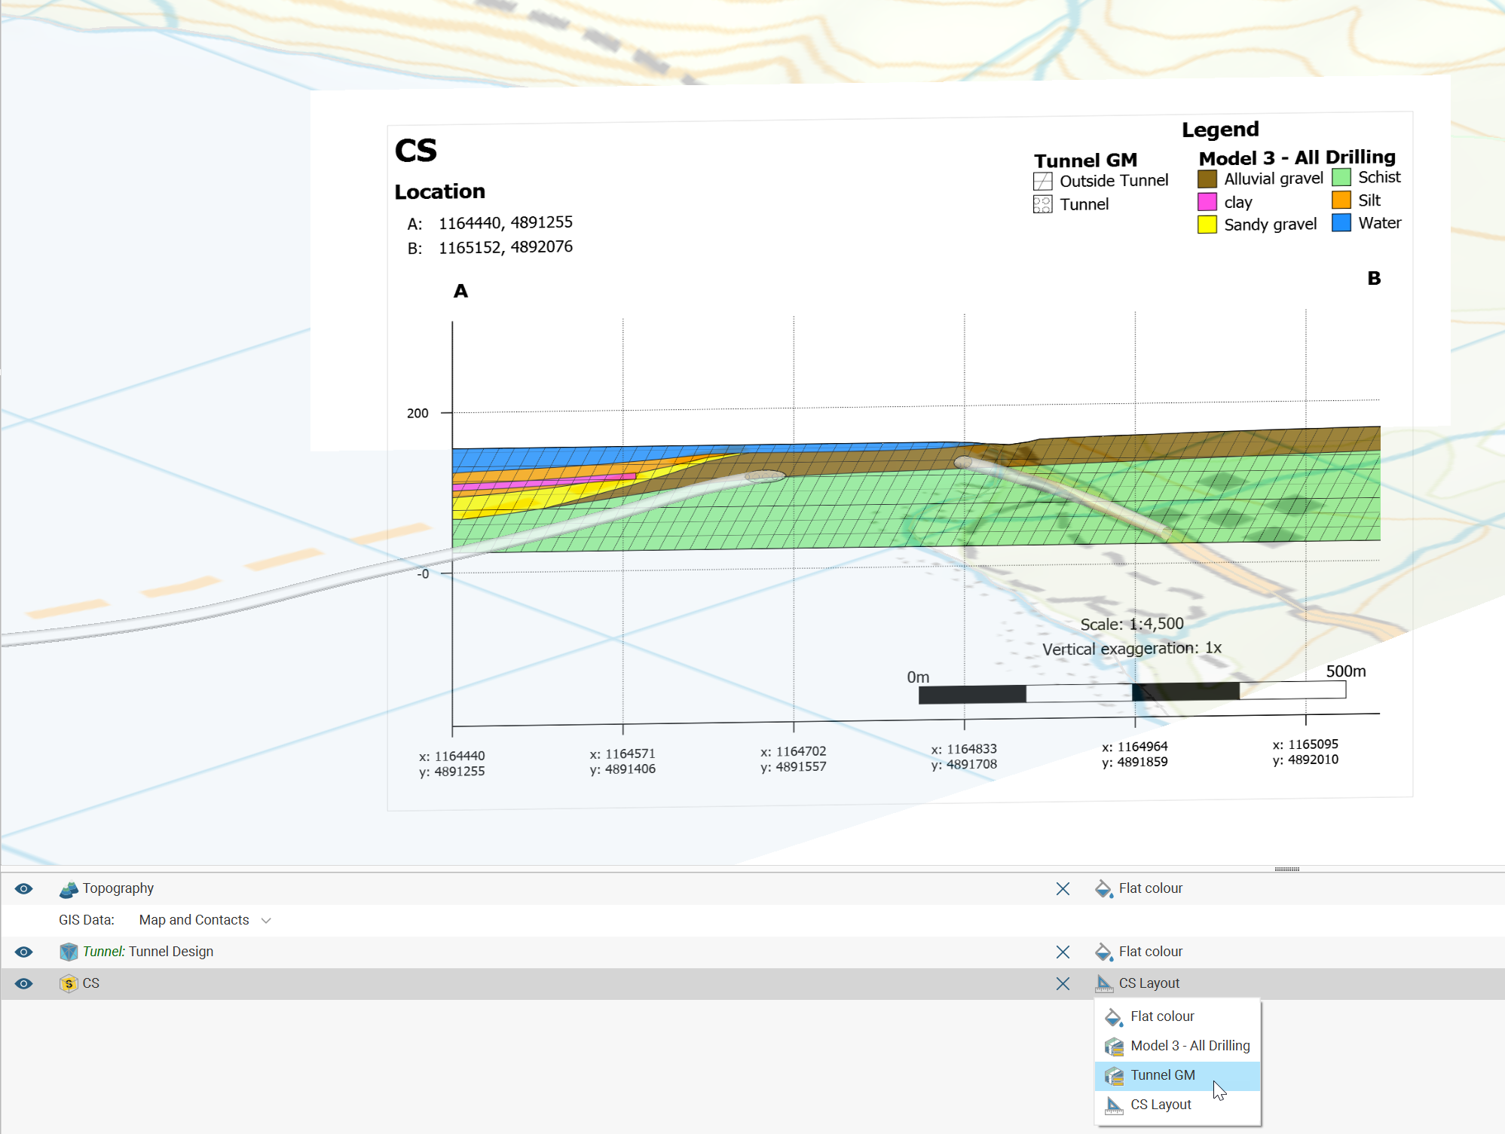Image resolution: width=1505 pixels, height=1134 pixels.
Task: Toggle visibility of Tunnel Design object
Action: click(x=23, y=952)
